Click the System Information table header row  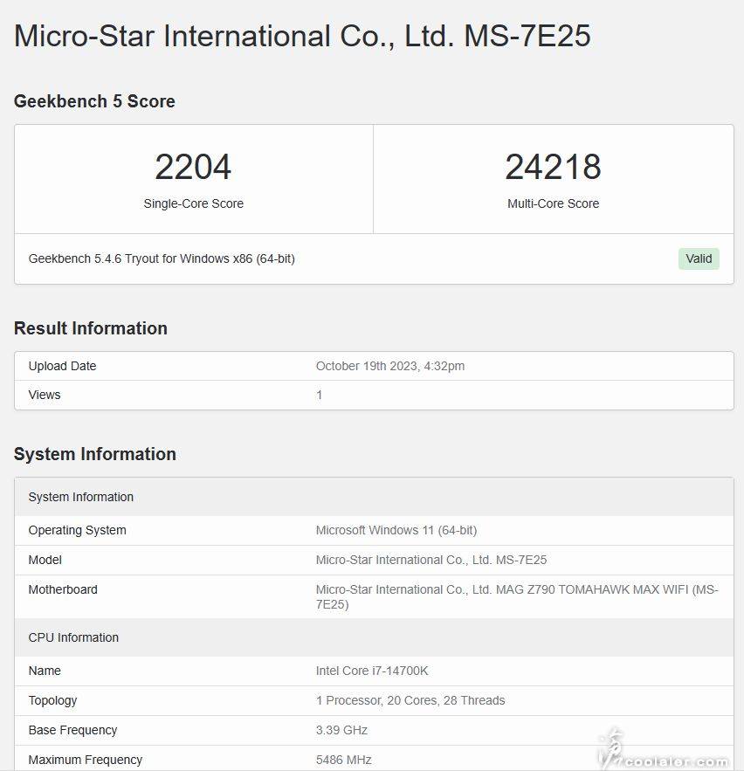point(375,497)
